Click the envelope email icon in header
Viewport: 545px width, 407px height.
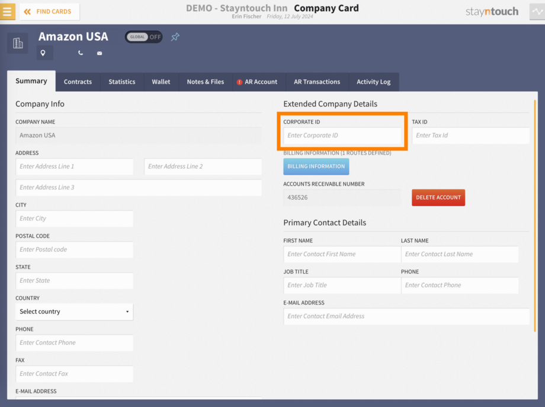point(100,53)
